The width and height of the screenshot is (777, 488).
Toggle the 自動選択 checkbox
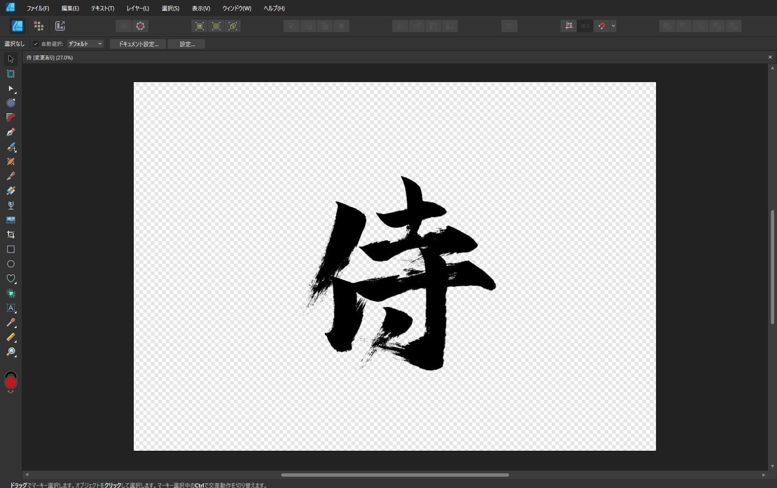[x=35, y=43]
